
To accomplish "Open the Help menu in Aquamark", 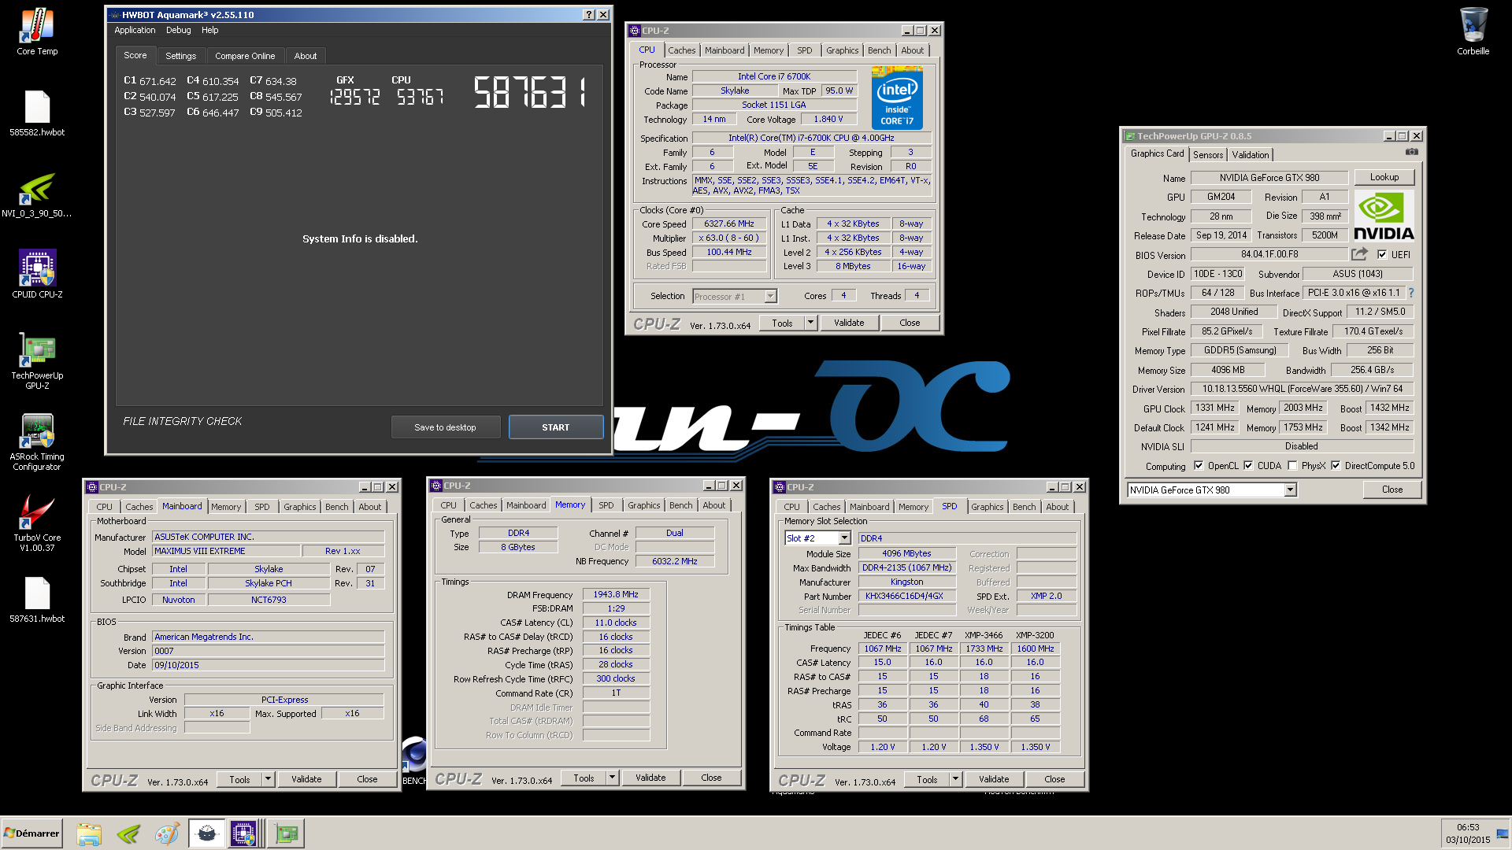I will tap(209, 30).
